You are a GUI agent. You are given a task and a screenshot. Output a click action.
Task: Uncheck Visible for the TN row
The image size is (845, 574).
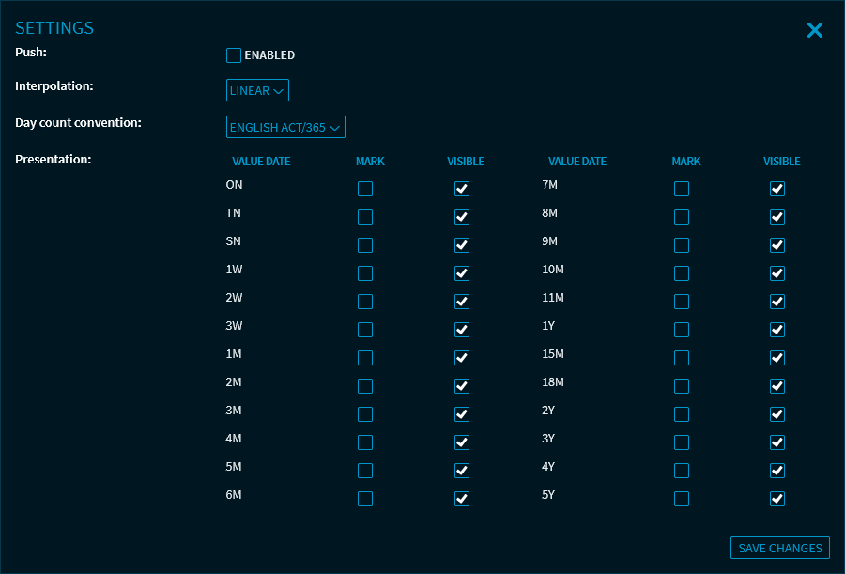461,217
